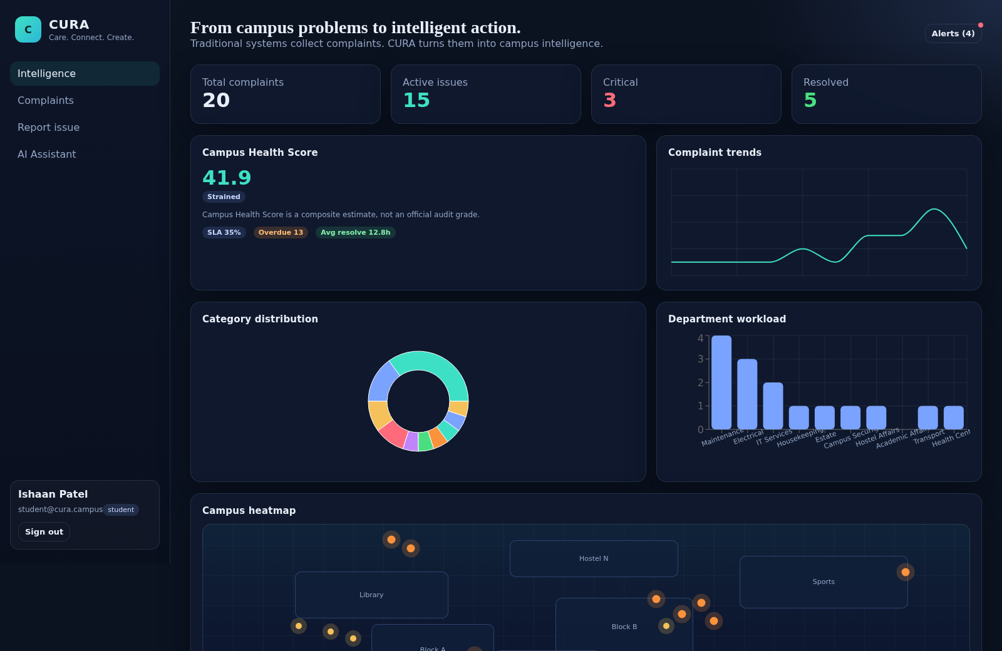
Task: Click the Campus Health Score heading
Action: [x=260, y=152]
